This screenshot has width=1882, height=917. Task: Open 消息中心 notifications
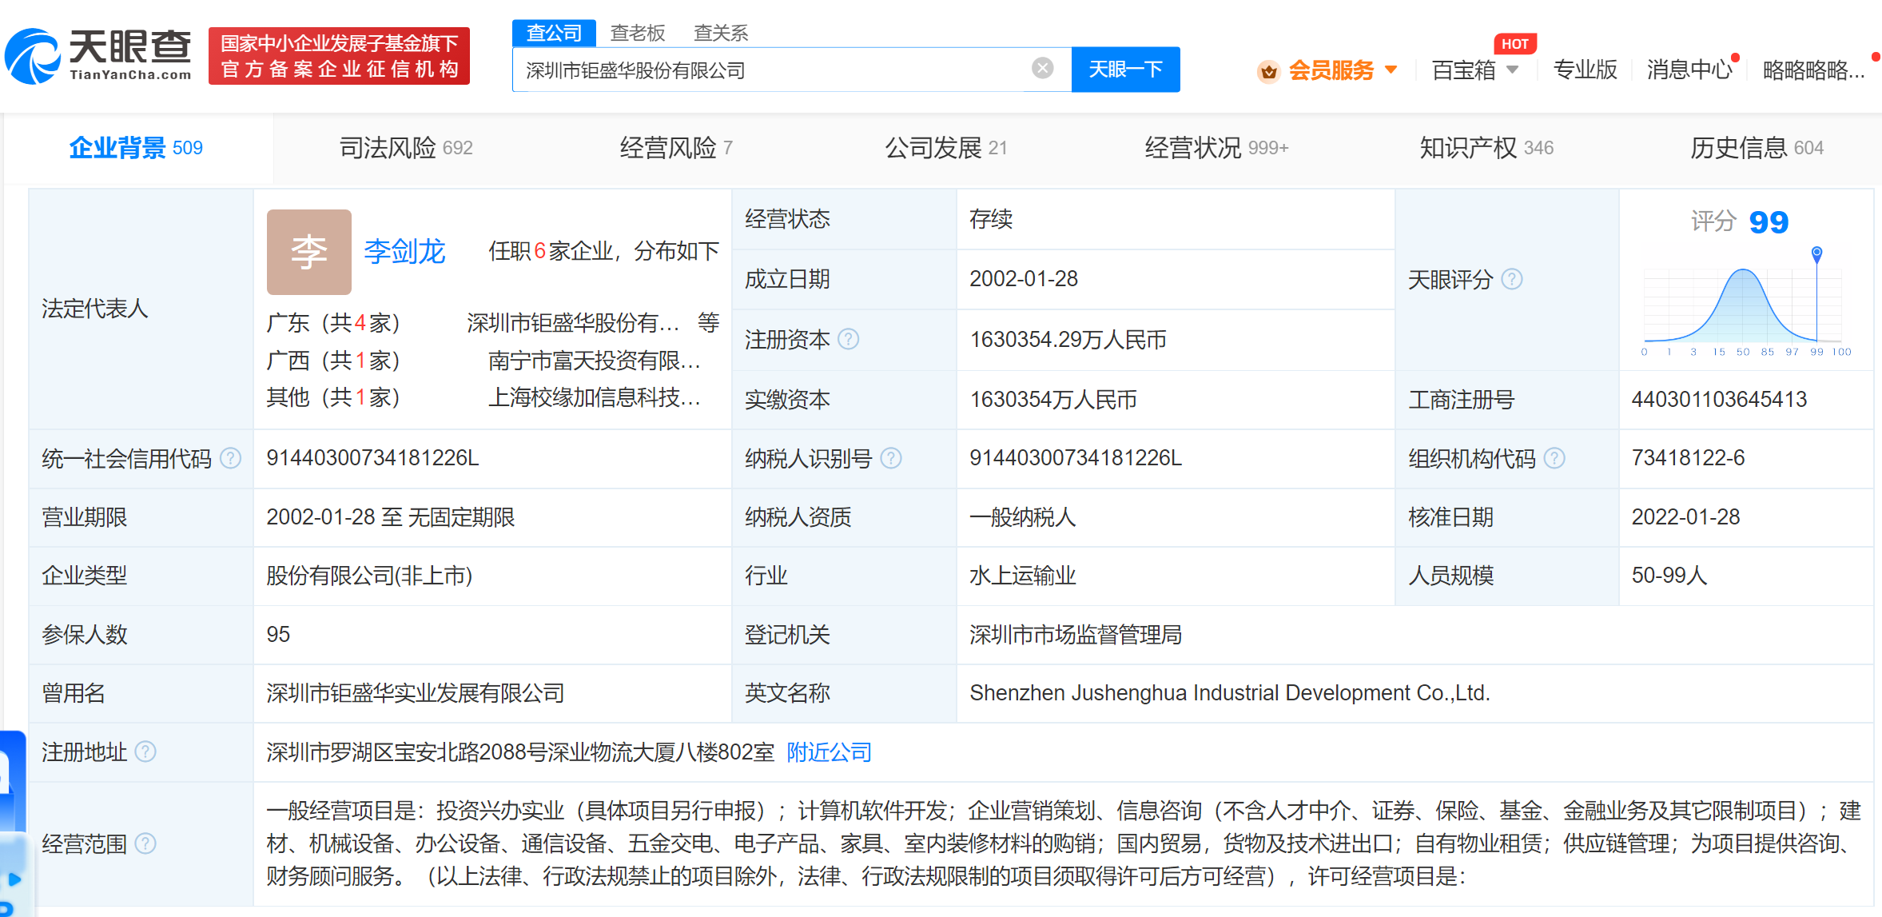(x=1689, y=70)
